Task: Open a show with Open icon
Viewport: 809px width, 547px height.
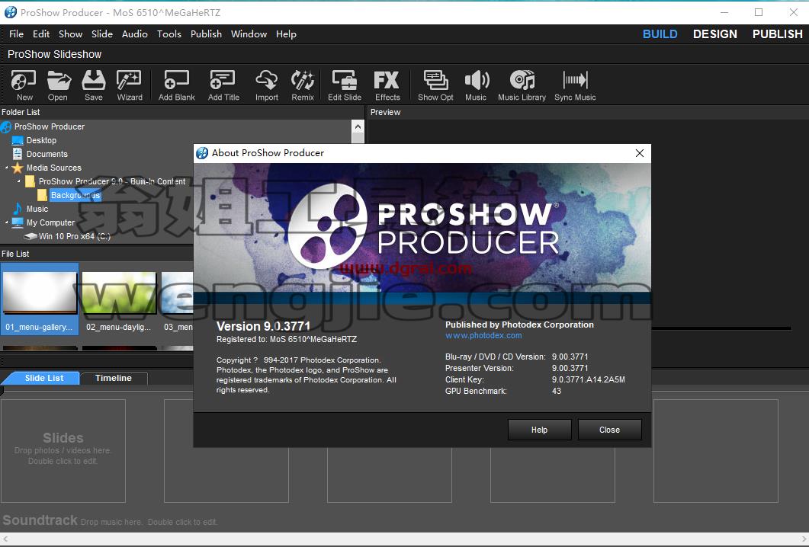Action: click(58, 85)
